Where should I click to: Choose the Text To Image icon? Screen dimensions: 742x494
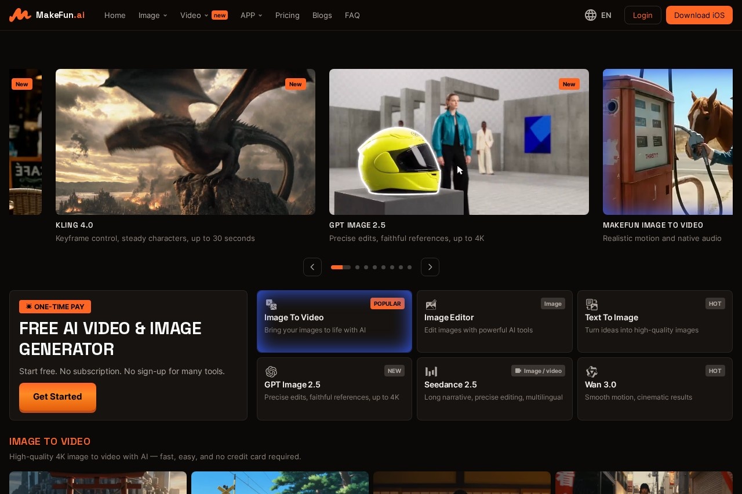(x=591, y=305)
